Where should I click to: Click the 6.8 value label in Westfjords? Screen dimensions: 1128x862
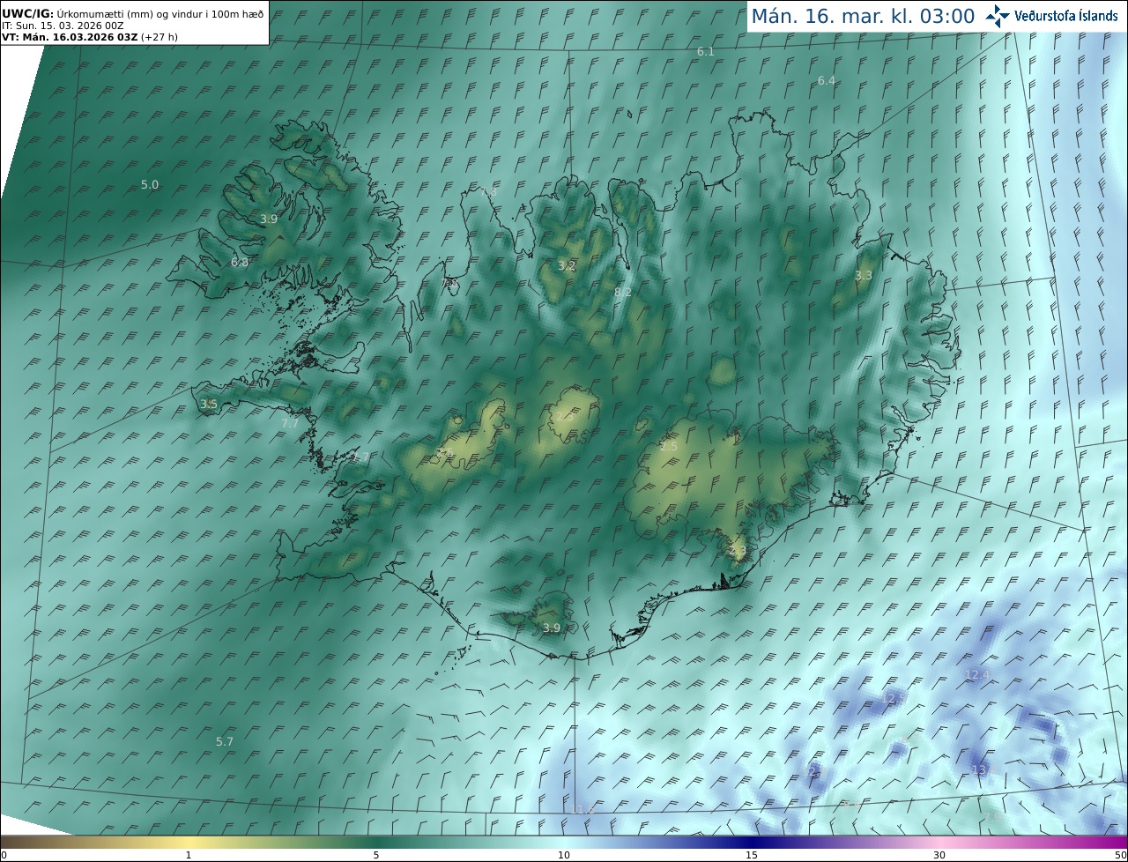(x=239, y=263)
